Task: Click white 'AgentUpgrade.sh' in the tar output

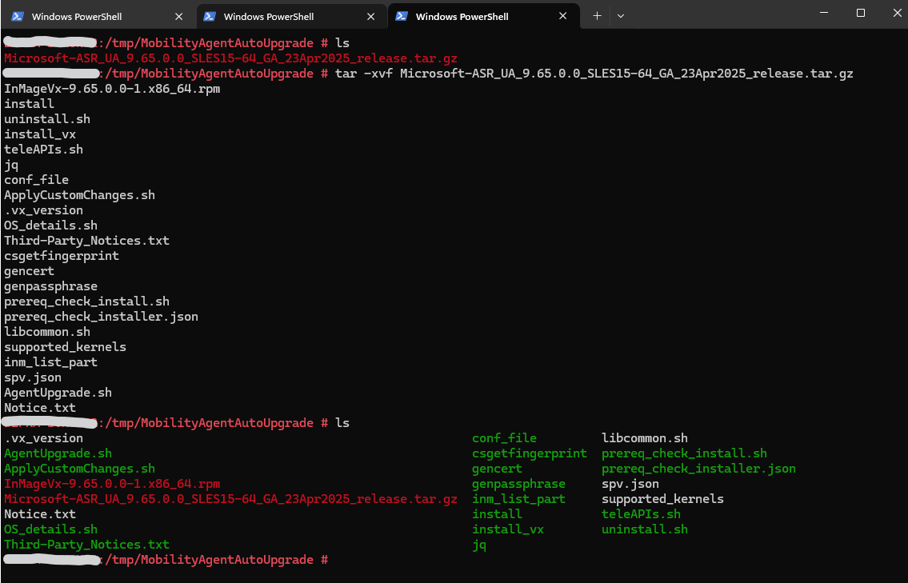Action: click(x=58, y=393)
